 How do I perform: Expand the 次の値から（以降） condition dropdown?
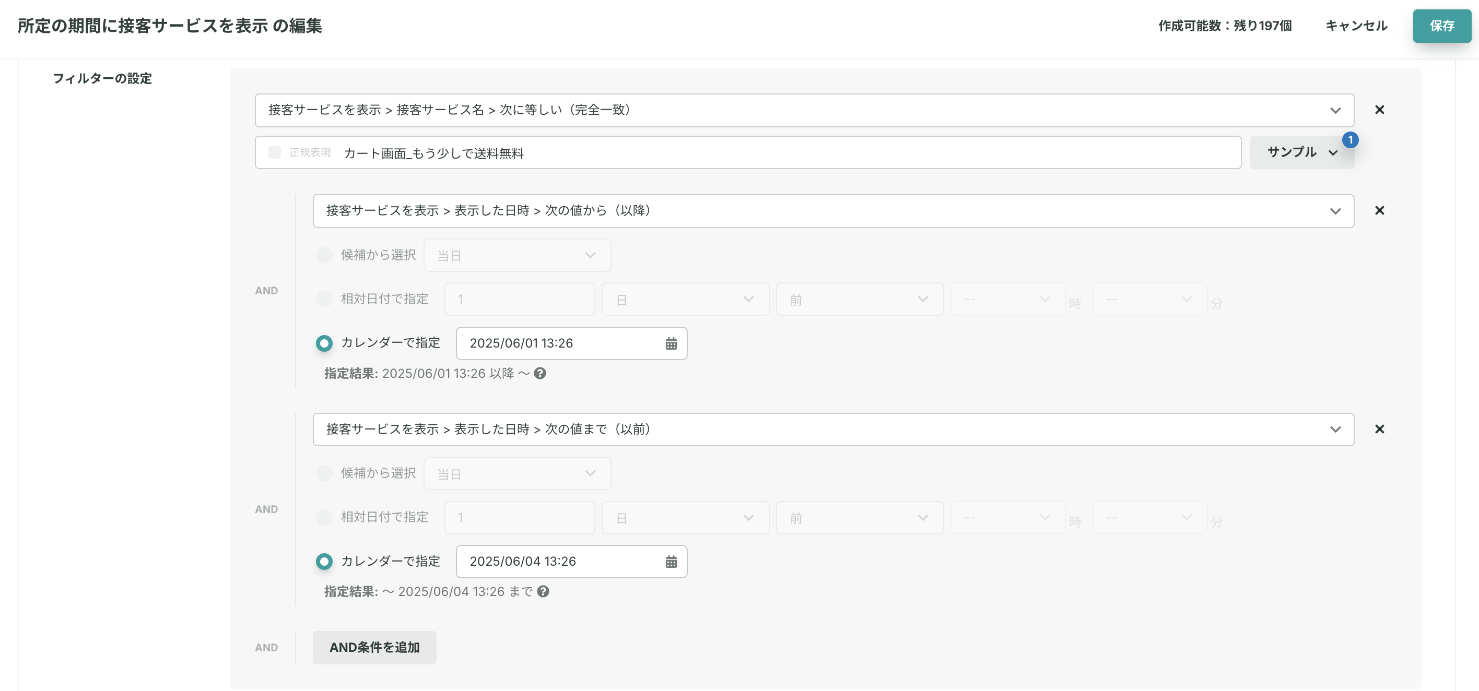tap(833, 211)
